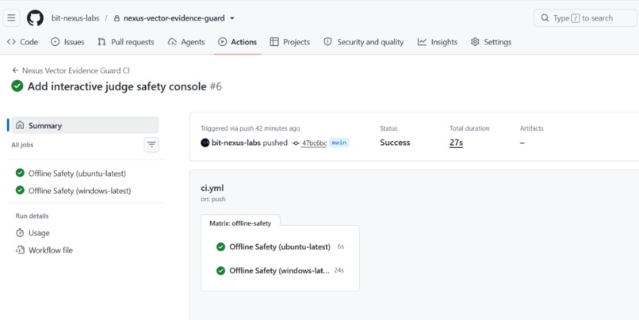639x320 pixels.
Task: Open Offline Safety (ubuntu-latest) 6s job in graph
Action: [280, 246]
